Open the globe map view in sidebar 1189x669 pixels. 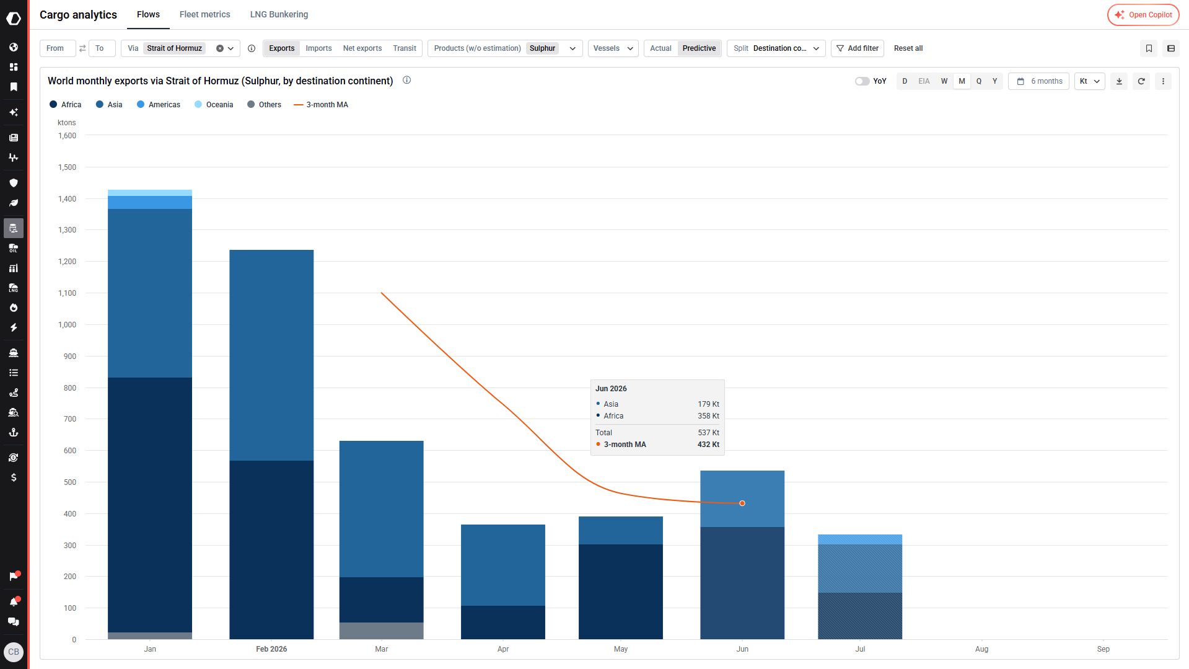[x=14, y=47]
